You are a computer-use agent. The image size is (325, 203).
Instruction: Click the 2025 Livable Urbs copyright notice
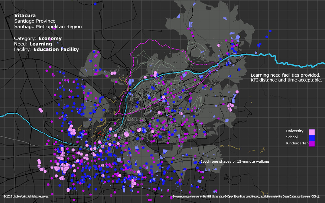click(26, 197)
